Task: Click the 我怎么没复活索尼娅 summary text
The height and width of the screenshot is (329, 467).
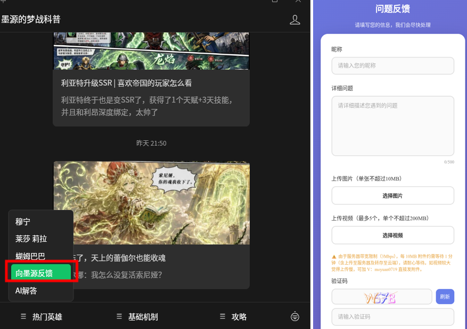Action: click(x=118, y=275)
